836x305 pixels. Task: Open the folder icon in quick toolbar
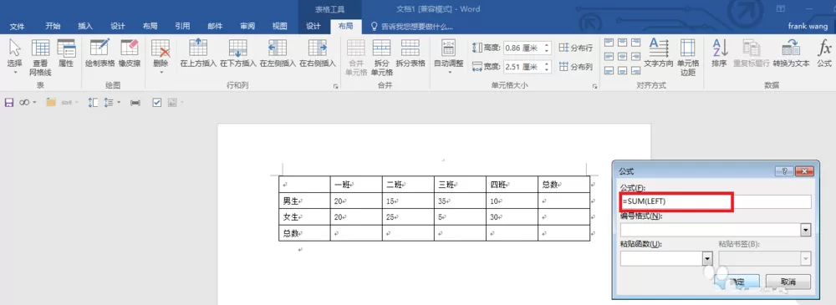pyautogui.click(x=51, y=103)
